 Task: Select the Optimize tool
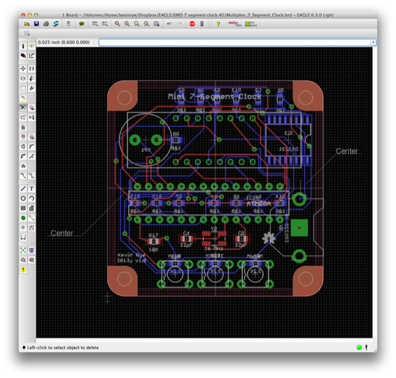(31, 156)
